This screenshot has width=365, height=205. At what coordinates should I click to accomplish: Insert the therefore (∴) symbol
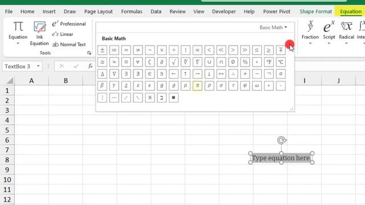coord(233,74)
